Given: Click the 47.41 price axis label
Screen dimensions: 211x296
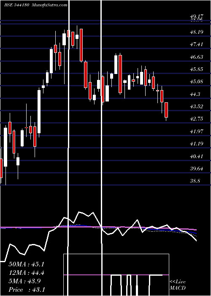Looking at the screenshot, I should [x=197, y=44].
